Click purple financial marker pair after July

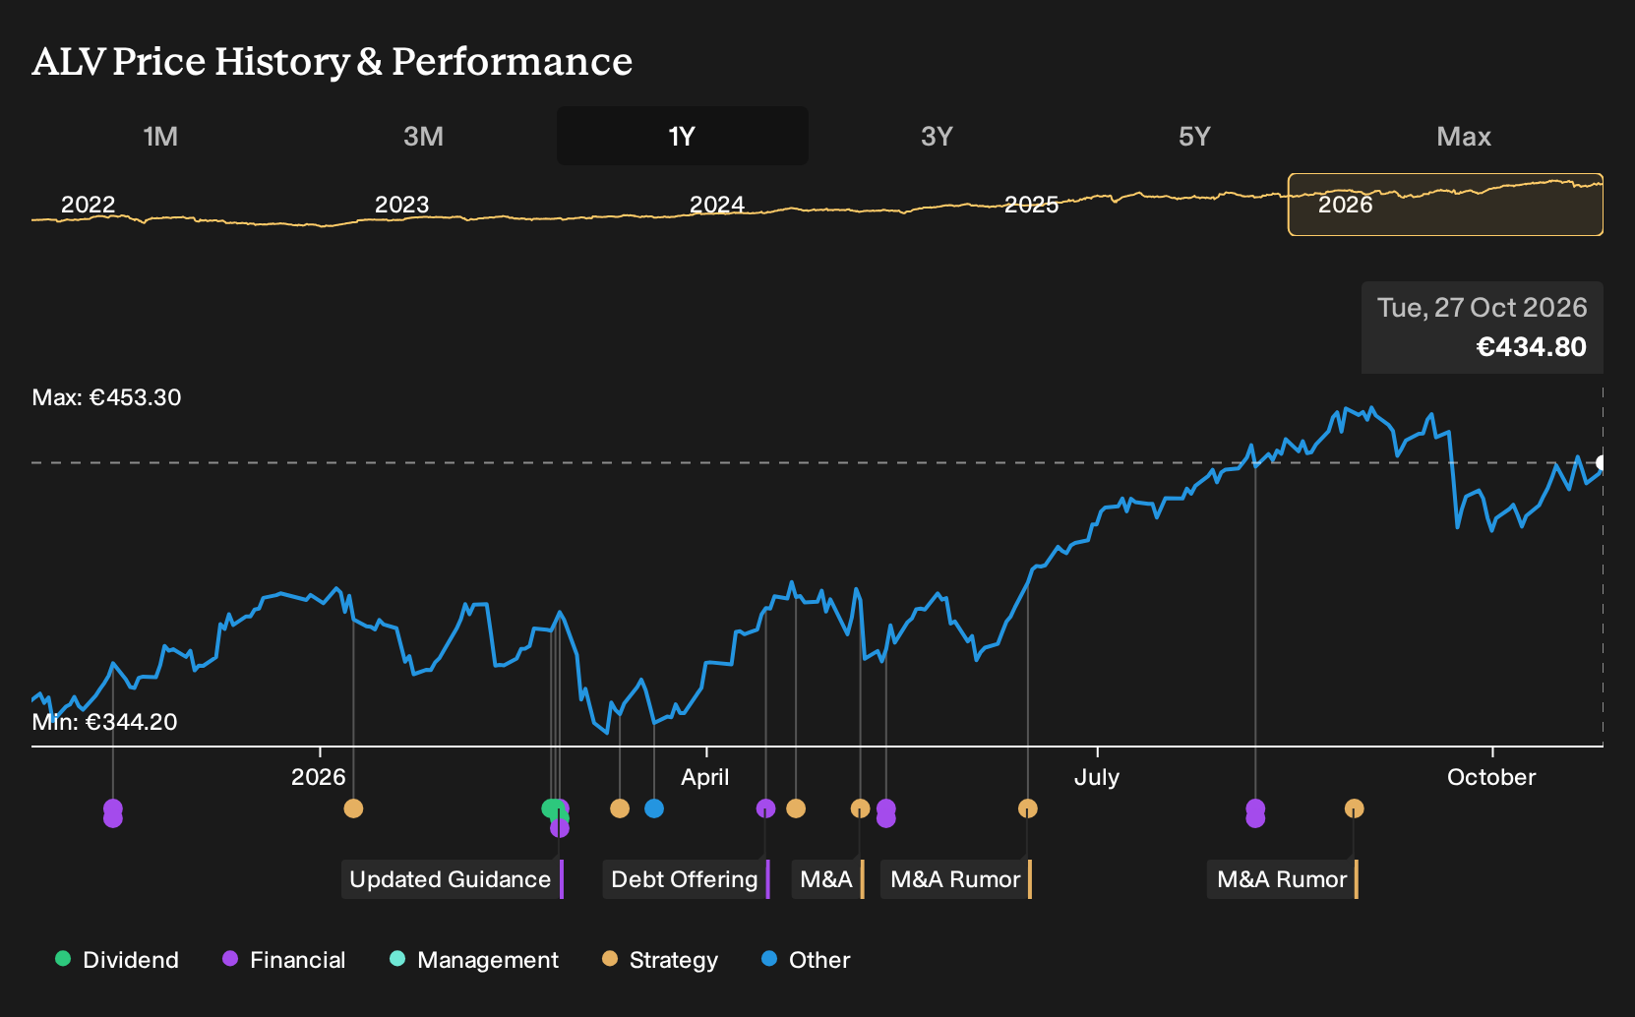[1255, 813]
